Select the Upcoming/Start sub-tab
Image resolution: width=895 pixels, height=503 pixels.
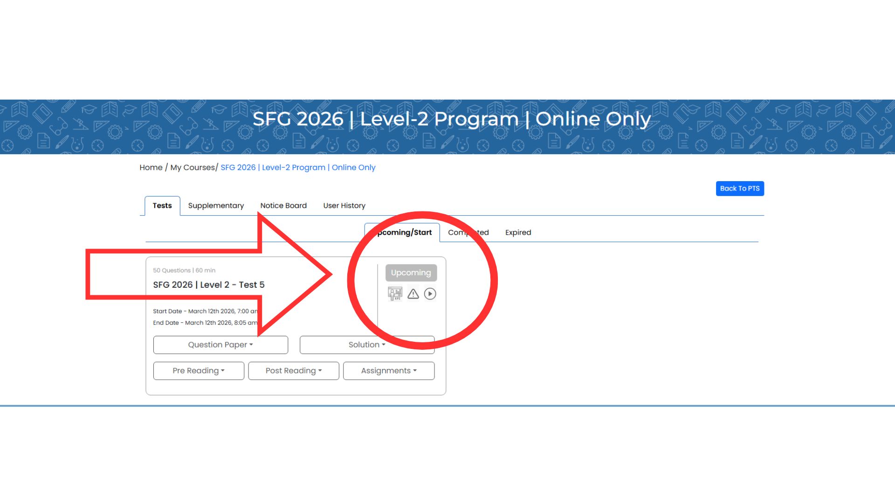404,232
